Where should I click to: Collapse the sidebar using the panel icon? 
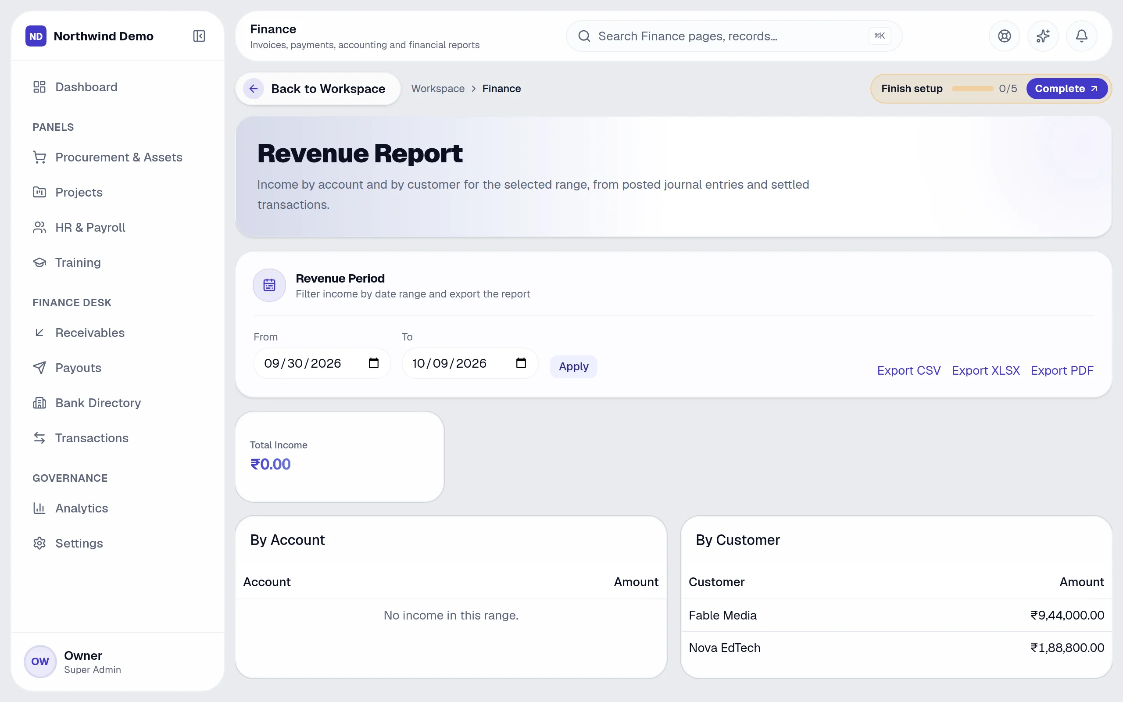click(x=199, y=36)
